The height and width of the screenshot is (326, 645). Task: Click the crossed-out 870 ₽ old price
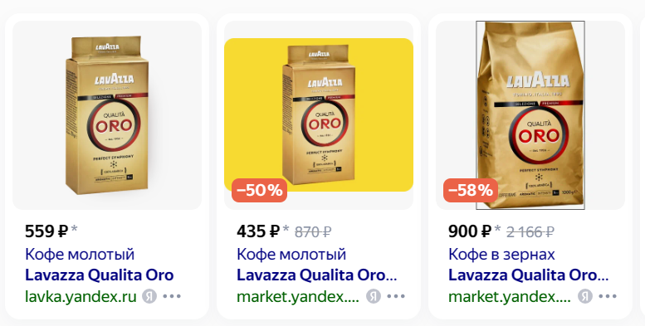(x=313, y=232)
